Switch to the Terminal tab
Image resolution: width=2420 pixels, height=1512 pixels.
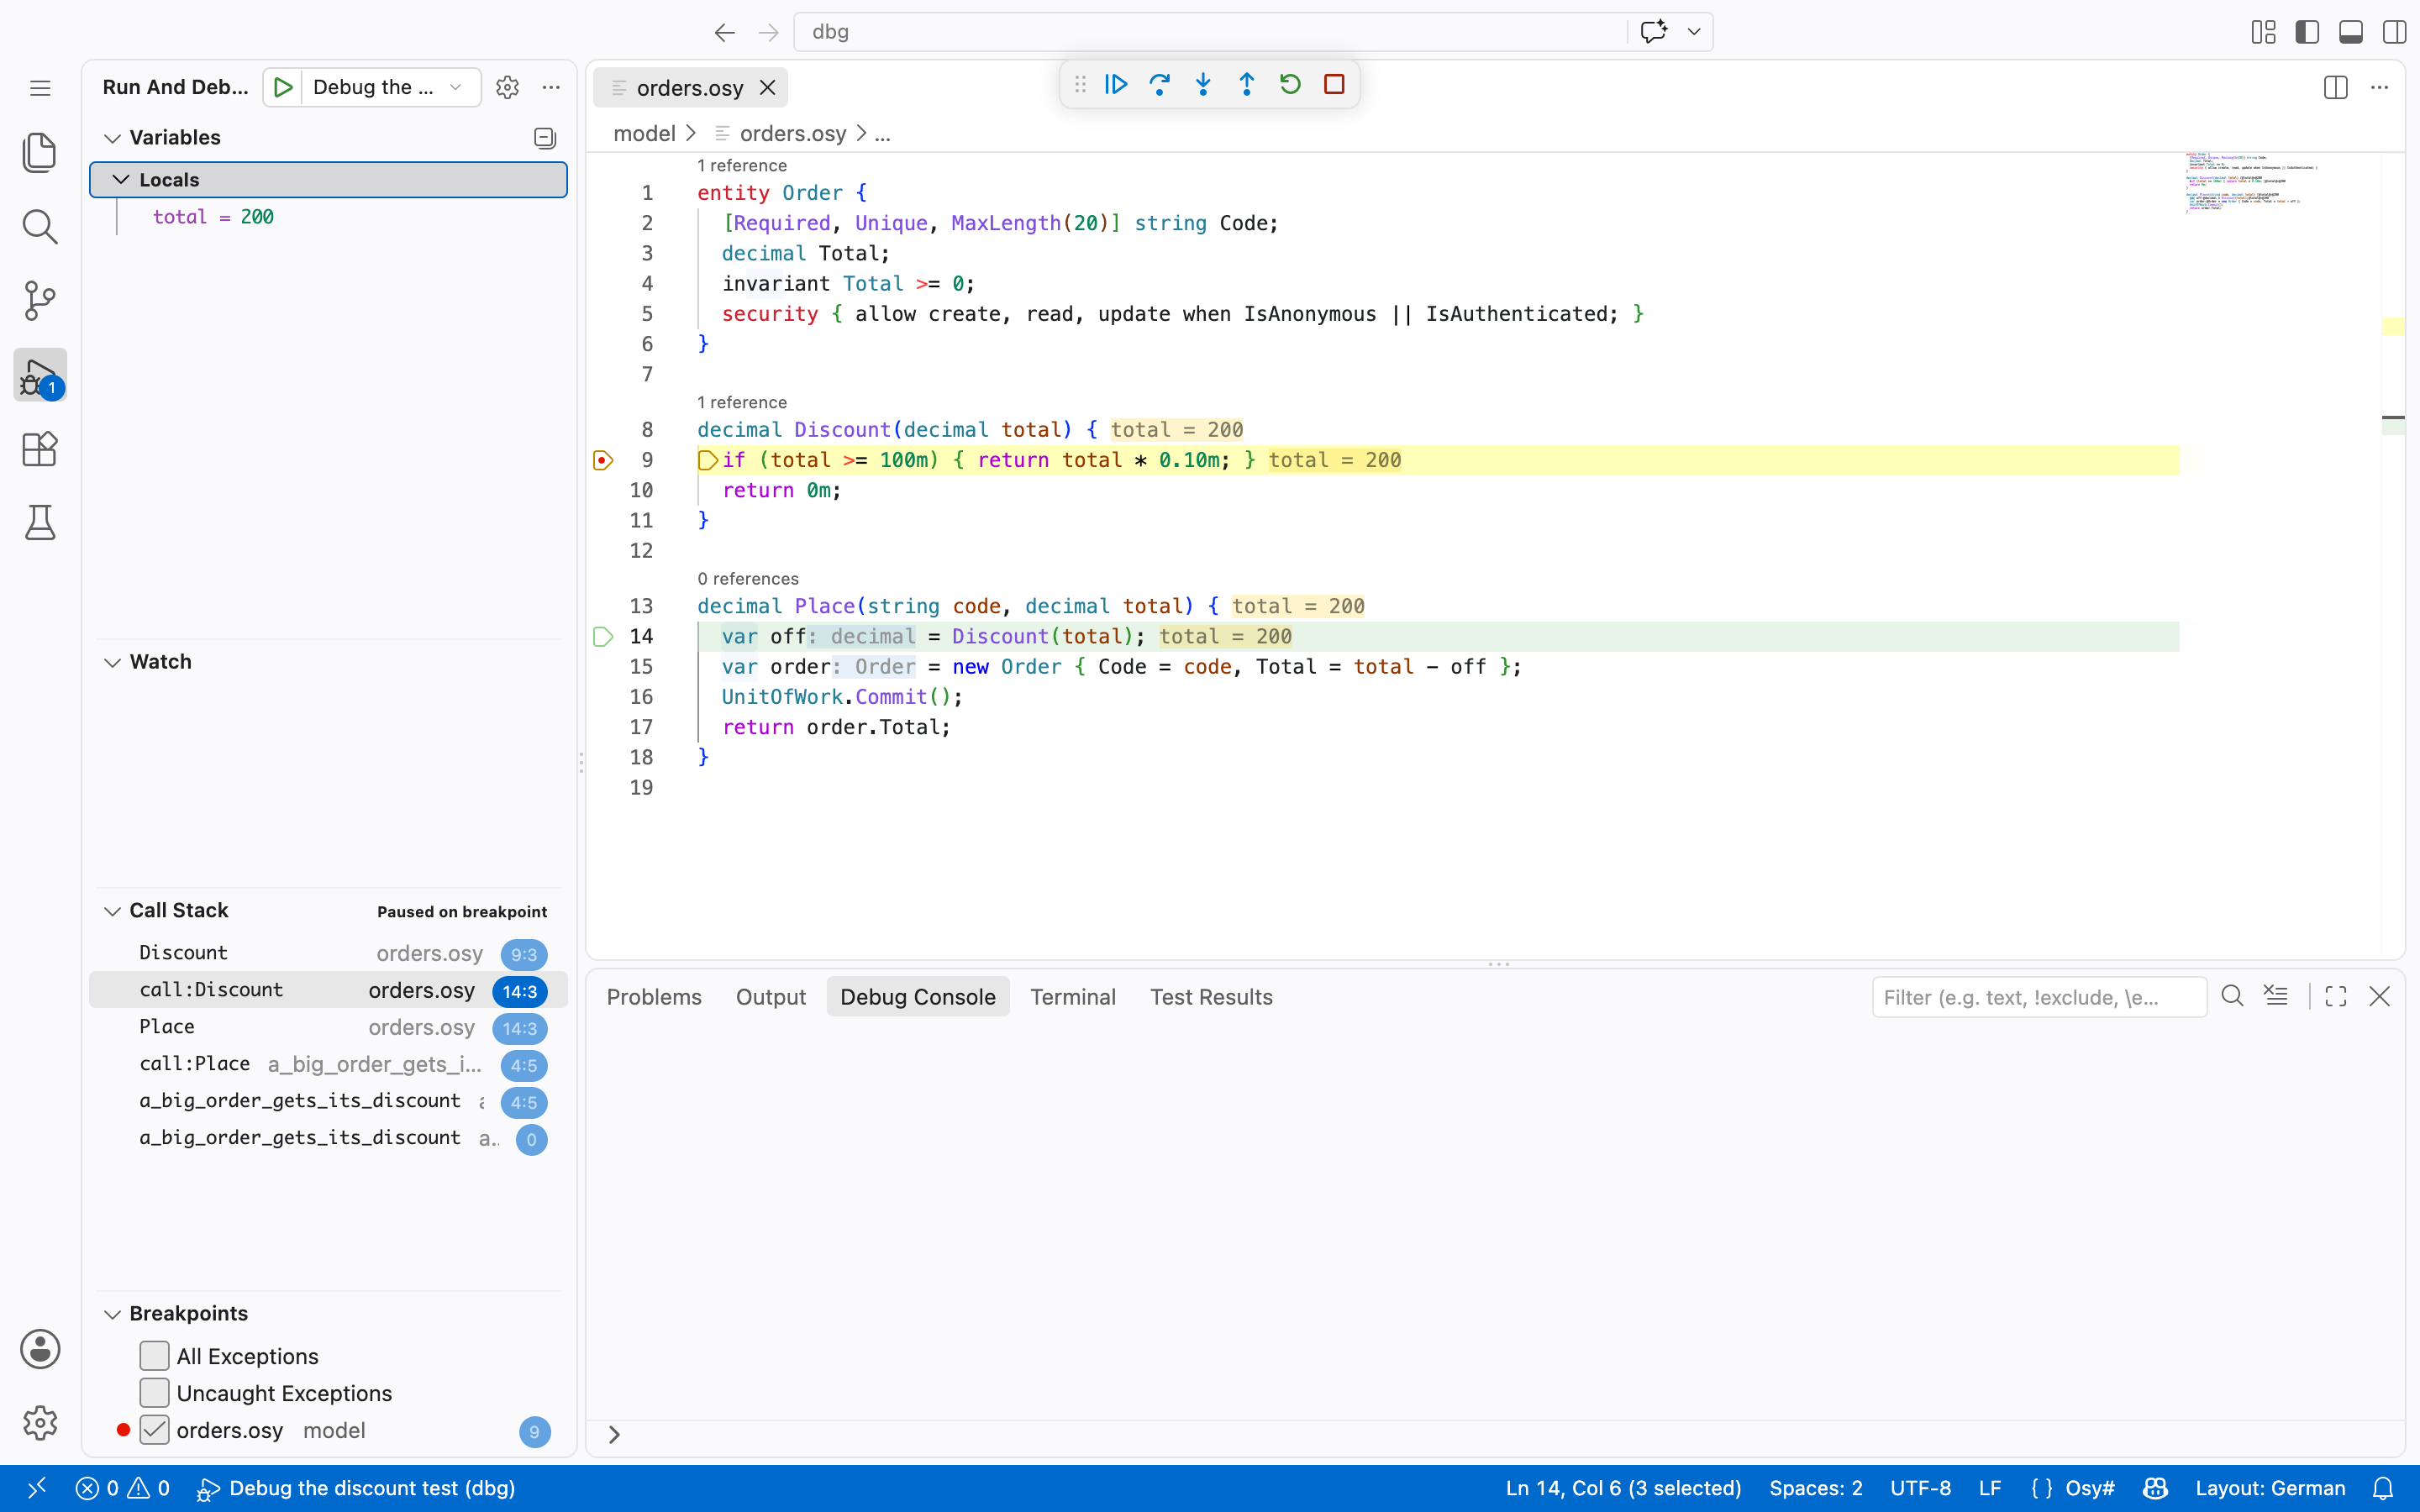(1073, 997)
